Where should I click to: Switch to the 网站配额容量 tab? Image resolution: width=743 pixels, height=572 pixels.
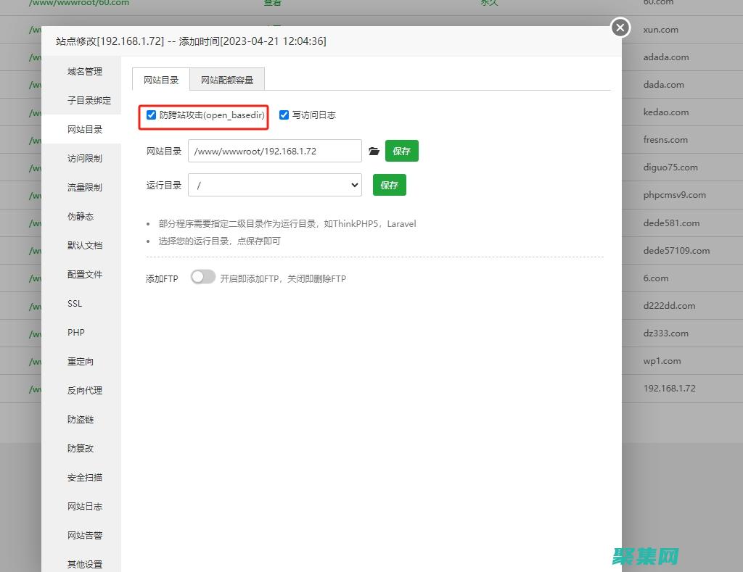227,80
